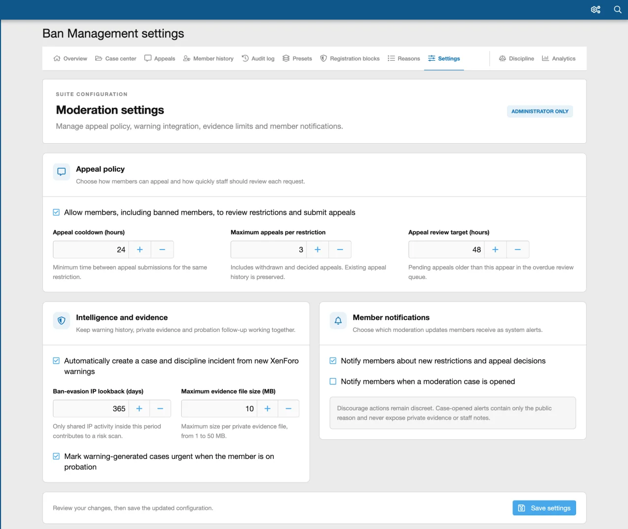Screen dimensions: 628x529
Task: Toggle mark warning-generated cases urgent checkbox
Action: coord(56,456)
